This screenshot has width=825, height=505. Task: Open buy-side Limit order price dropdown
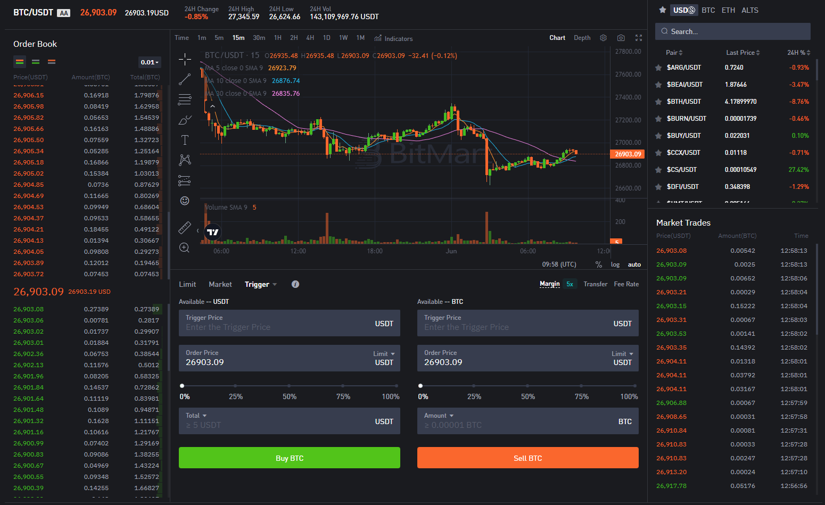[x=384, y=354]
